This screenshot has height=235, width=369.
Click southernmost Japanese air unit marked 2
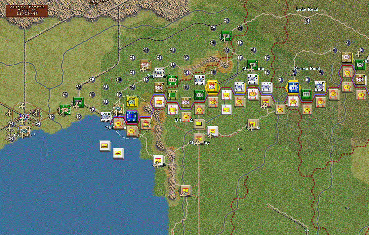click(185, 191)
